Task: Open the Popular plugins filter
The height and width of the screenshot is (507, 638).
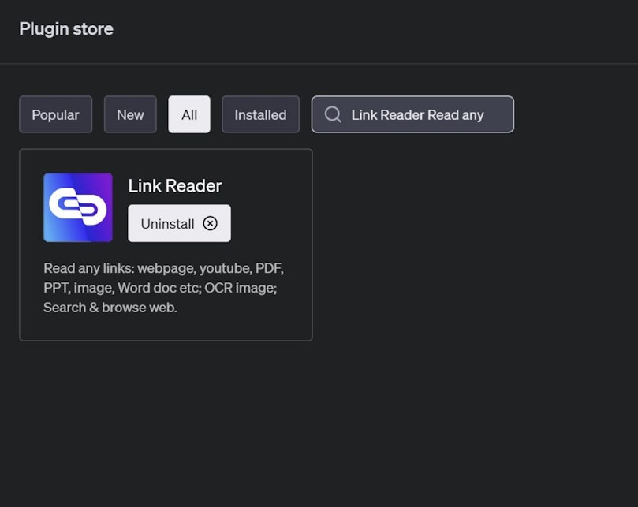Action: point(56,114)
